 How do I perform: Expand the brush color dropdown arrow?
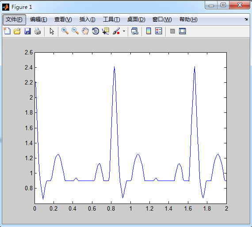pos(124,31)
